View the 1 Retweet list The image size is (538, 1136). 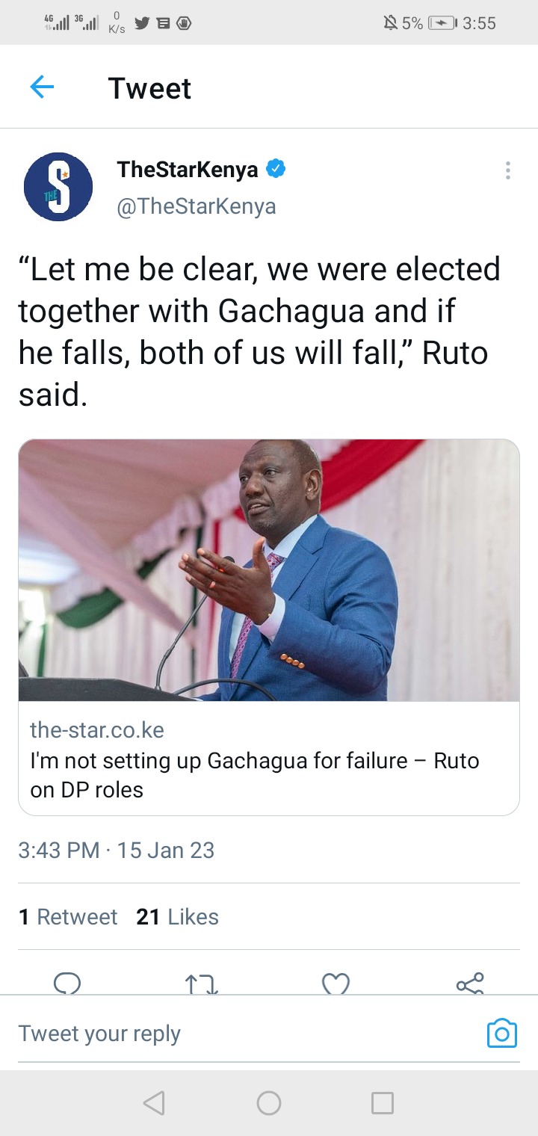click(x=68, y=917)
